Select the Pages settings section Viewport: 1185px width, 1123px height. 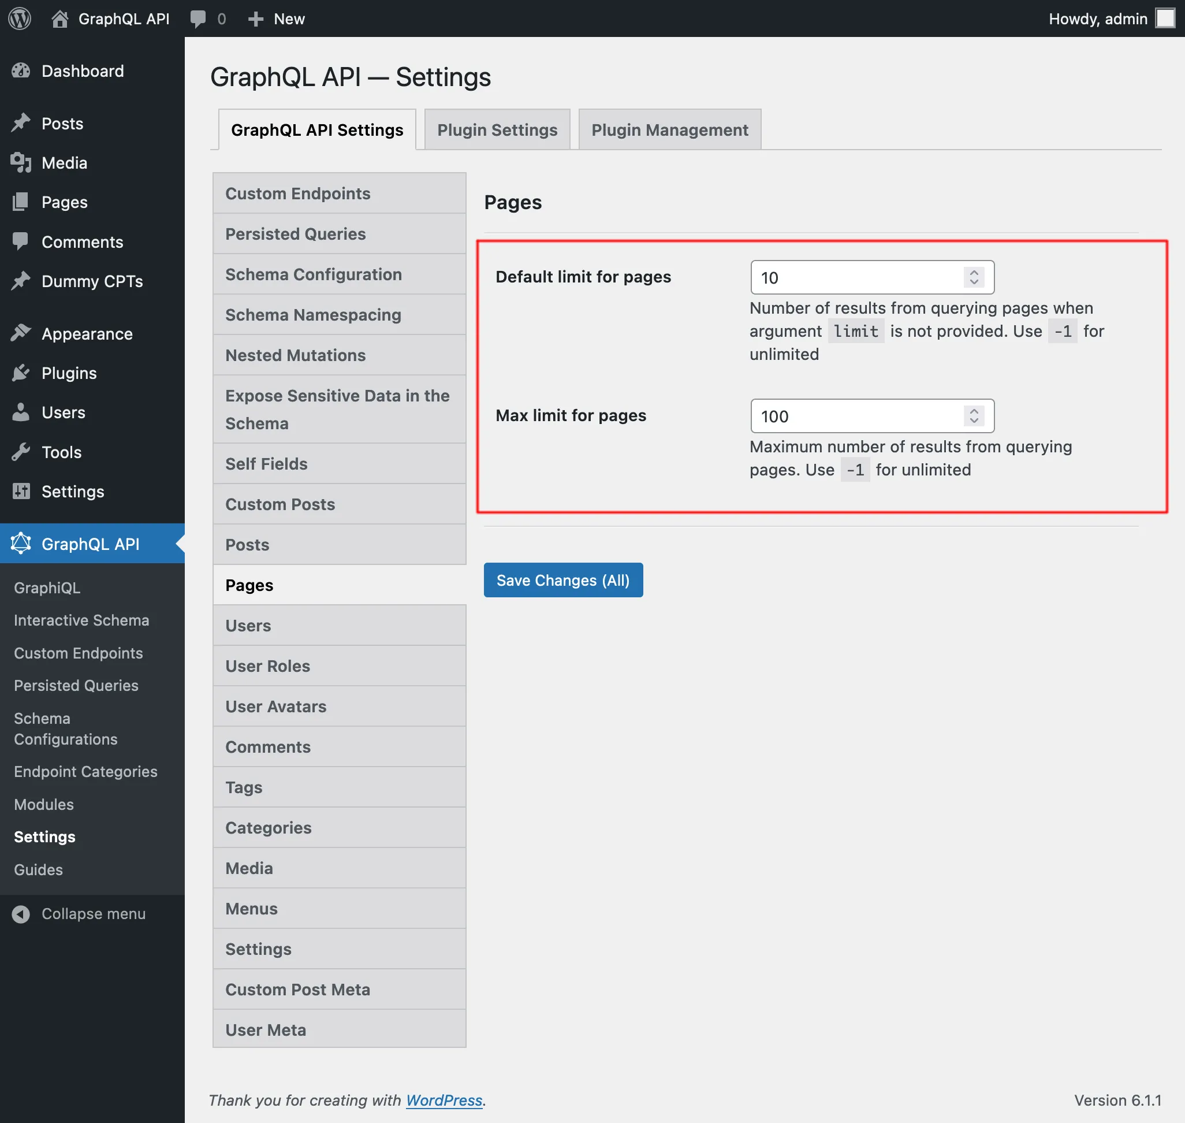[340, 585]
